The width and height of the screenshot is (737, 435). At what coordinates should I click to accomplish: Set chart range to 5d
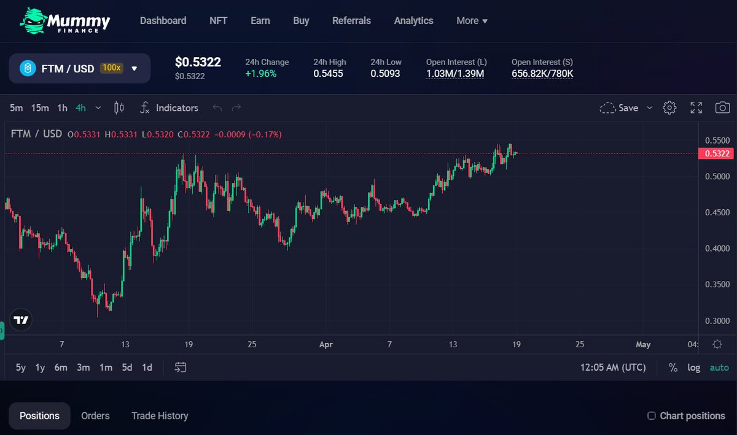click(x=127, y=368)
